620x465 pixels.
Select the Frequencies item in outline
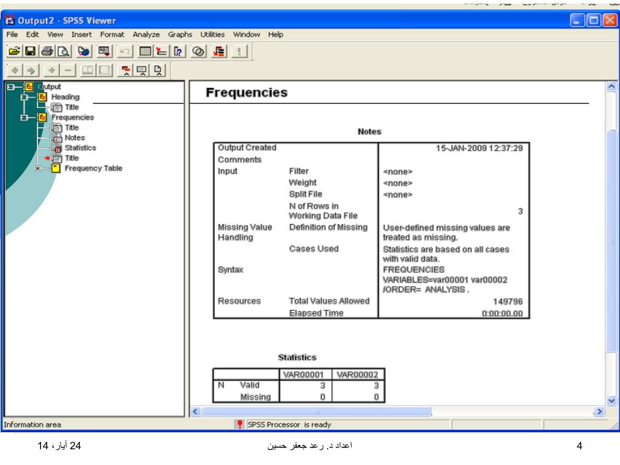[73, 117]
